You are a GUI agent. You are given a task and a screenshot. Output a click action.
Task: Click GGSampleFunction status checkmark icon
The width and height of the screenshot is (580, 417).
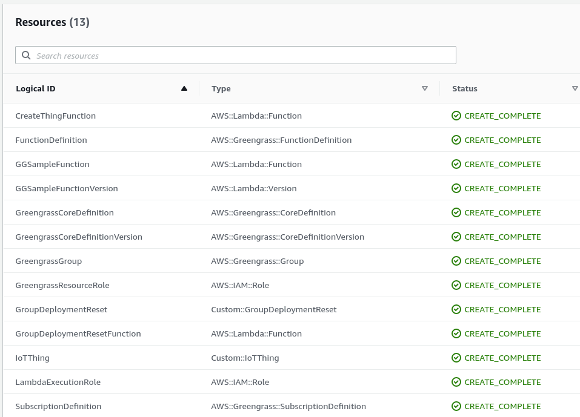point(456,164)
